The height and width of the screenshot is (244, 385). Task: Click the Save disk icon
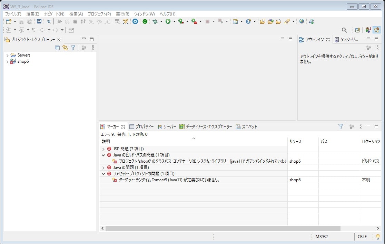pos(21,22)
